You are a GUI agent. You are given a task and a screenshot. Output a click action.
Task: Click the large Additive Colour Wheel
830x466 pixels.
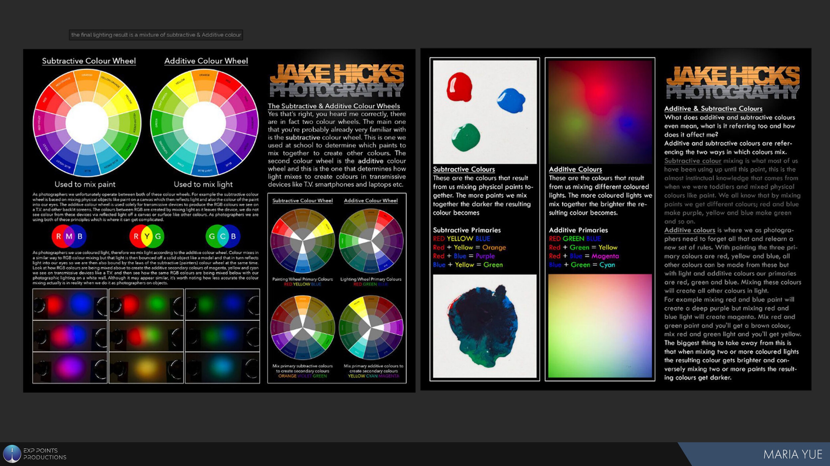coord(205,123)
